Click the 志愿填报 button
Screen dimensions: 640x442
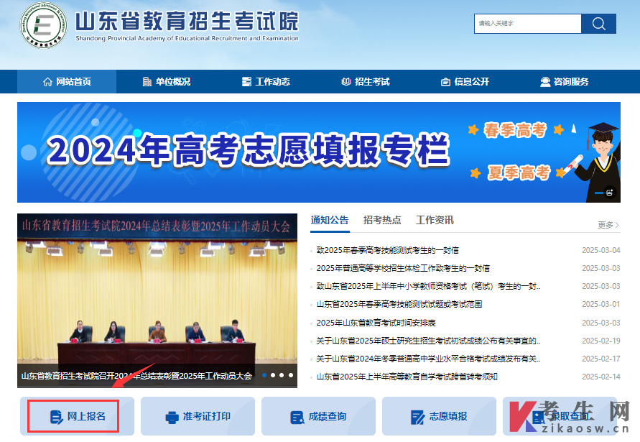[x=439, y=416]
